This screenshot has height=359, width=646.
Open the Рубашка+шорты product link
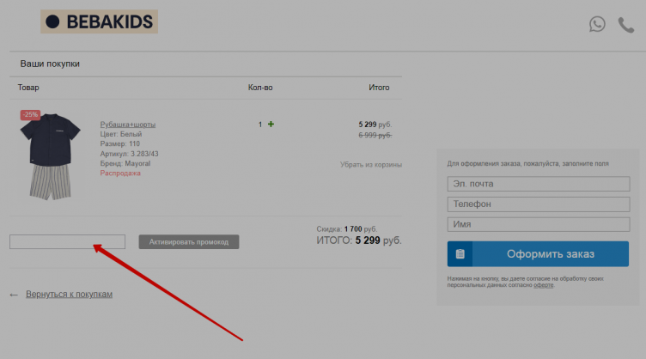coord(127,125)
